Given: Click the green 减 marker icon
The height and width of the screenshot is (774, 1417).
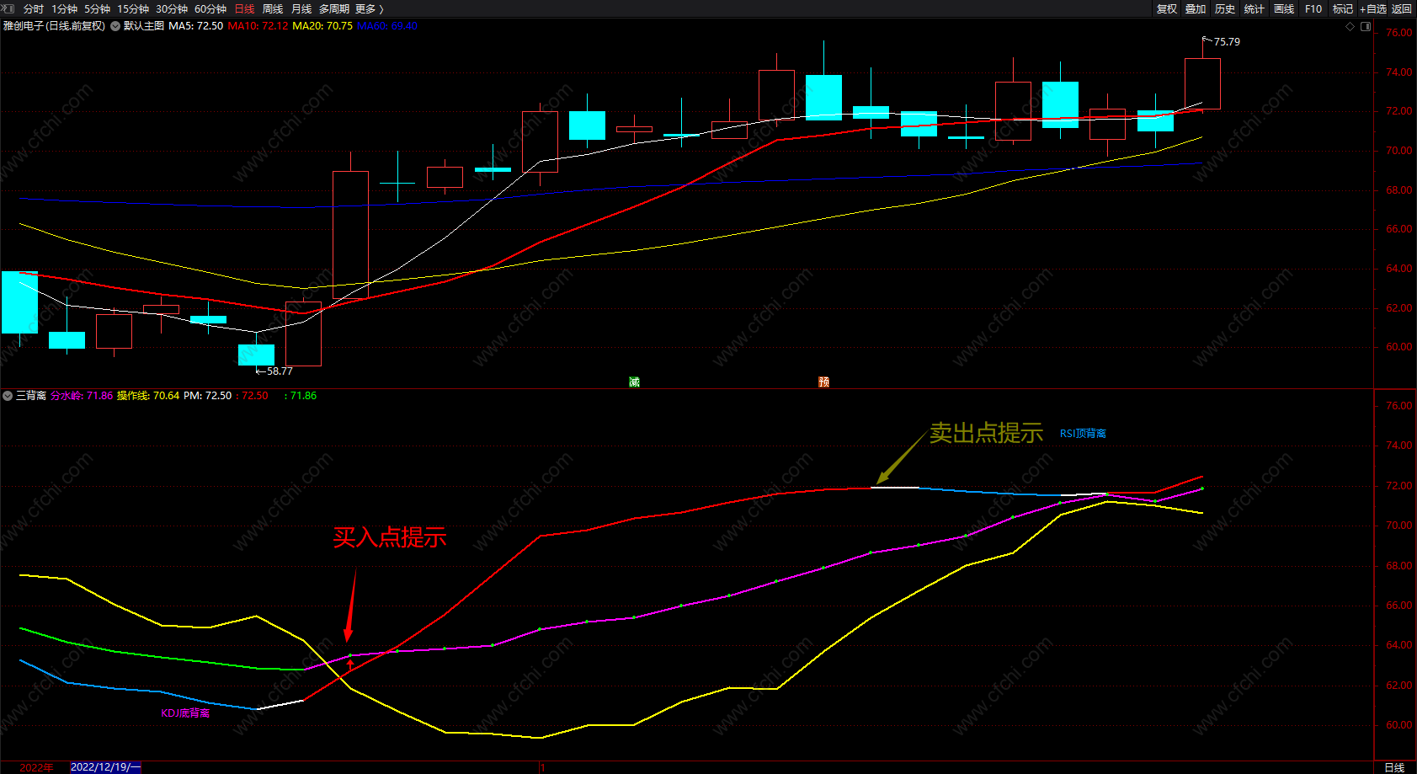Looking at the screenshot, I should (x=634, y=382).
